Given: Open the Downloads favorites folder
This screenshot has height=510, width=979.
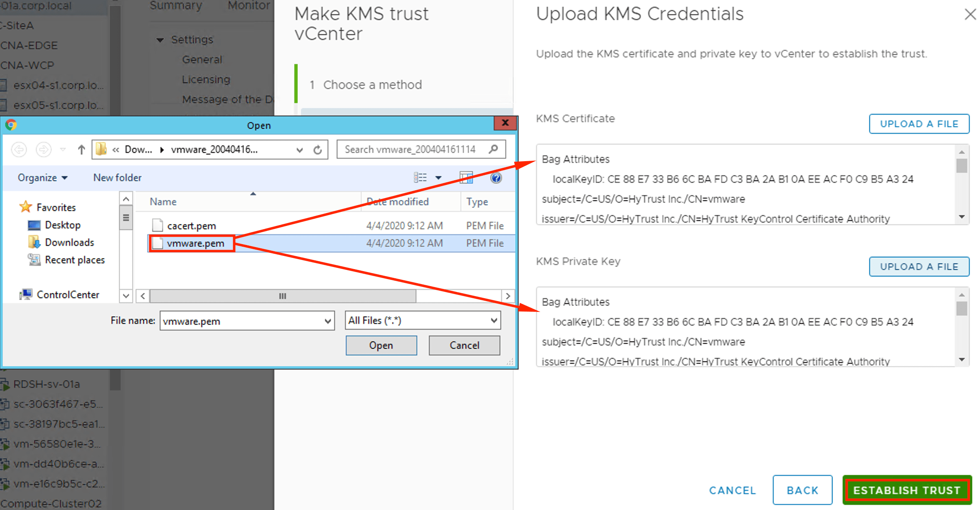Looking at the screenshot, I should [x=69, y=243].
